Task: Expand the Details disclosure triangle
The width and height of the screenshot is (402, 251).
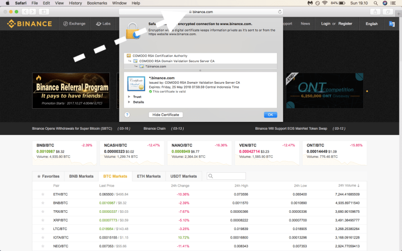Action: coord(129,102)
